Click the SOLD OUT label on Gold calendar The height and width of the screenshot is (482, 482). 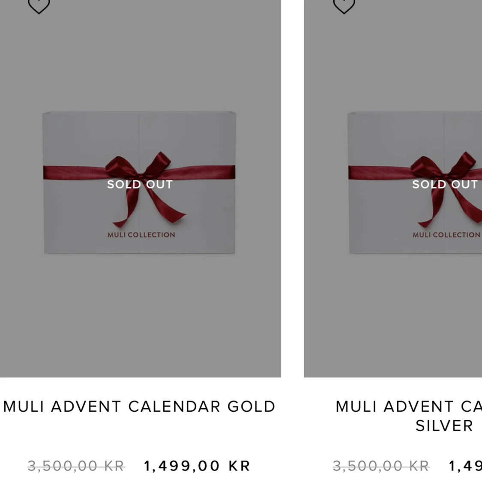tap(140, 184)
